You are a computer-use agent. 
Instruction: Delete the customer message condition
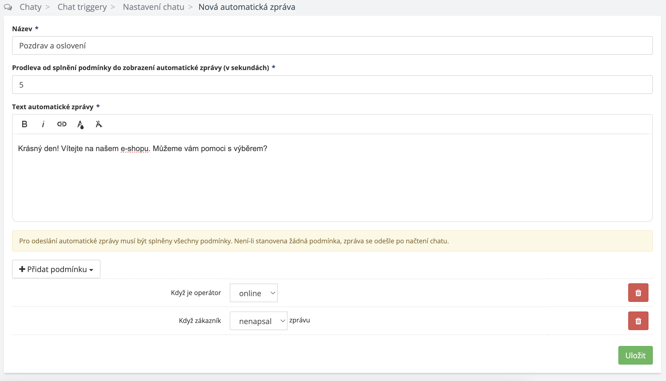pos(638,321)
